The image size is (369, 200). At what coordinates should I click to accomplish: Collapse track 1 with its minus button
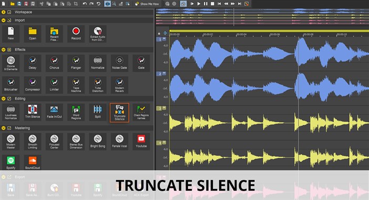(x=164, y=39)
